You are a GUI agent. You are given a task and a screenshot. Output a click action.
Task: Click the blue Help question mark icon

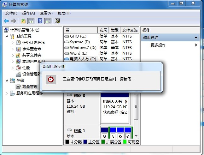[40, 21]
